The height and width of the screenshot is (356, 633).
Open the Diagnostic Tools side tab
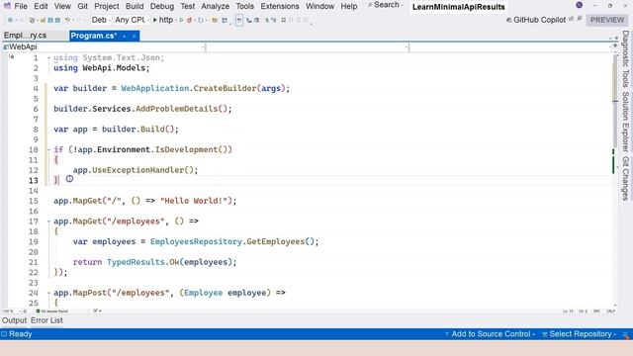[x=625, y=59]
